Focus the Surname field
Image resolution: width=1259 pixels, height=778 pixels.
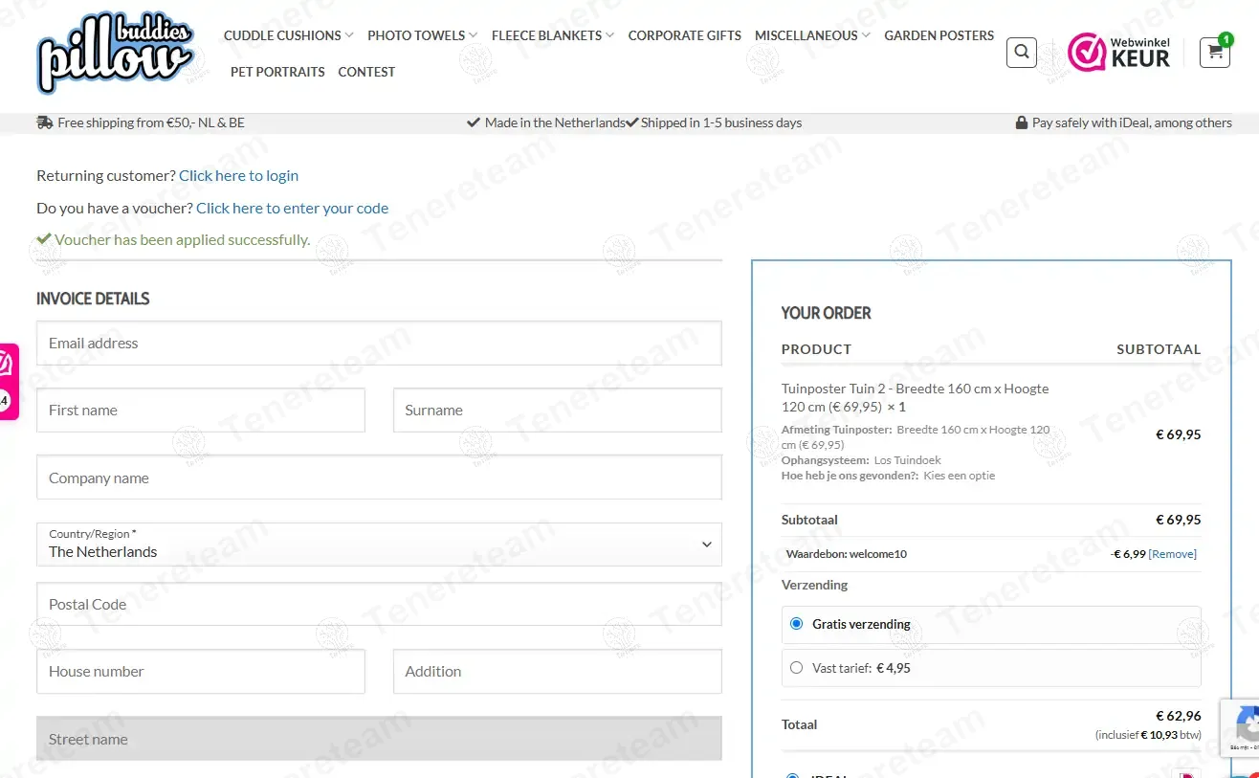(558, 411)
